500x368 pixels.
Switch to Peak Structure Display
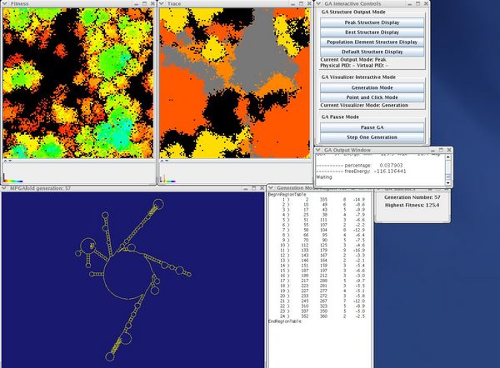[x=372, y=22]
